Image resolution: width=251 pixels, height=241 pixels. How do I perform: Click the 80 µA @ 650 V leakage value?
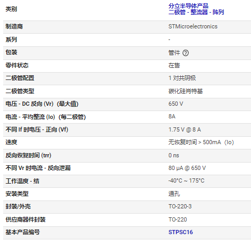click(187, 168)
